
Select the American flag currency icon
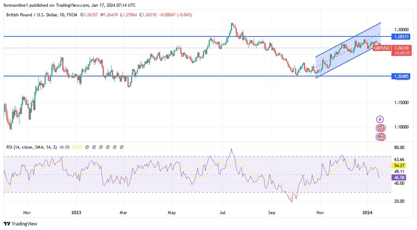(x=379, y=136)
